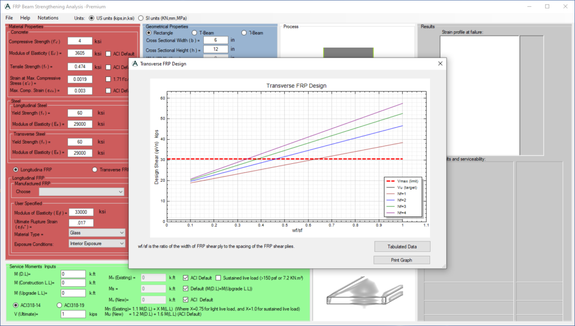Select the Rectangle cross-section option

149,33
